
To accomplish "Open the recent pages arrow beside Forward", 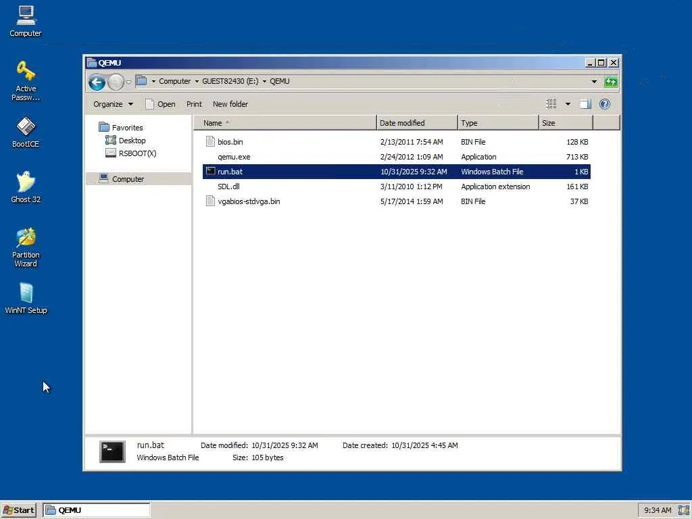I will pyautogui.click(x=128, y=82).
